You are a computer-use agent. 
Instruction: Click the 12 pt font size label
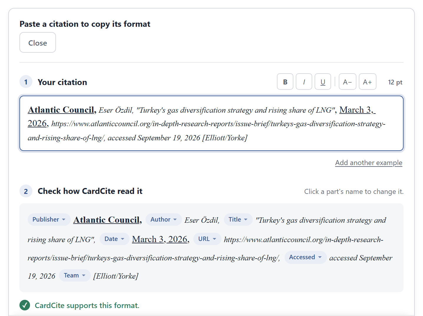pos(395,82)
